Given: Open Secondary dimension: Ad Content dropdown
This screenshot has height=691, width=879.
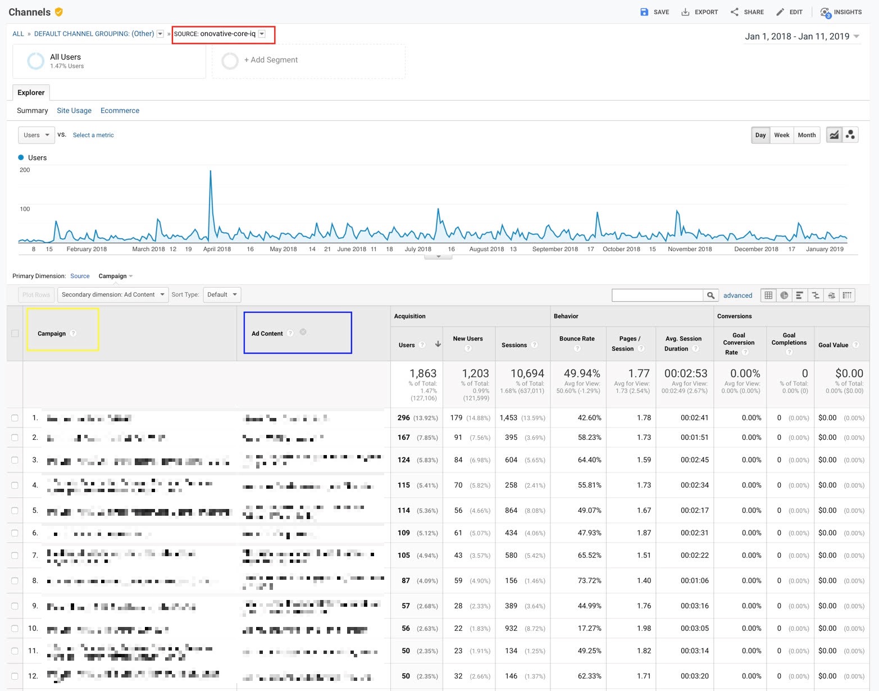Looking at the screenshot, I should 113,294.
